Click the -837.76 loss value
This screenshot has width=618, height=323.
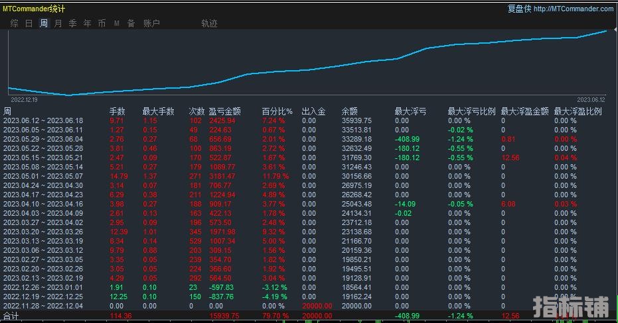click(221, 297)
